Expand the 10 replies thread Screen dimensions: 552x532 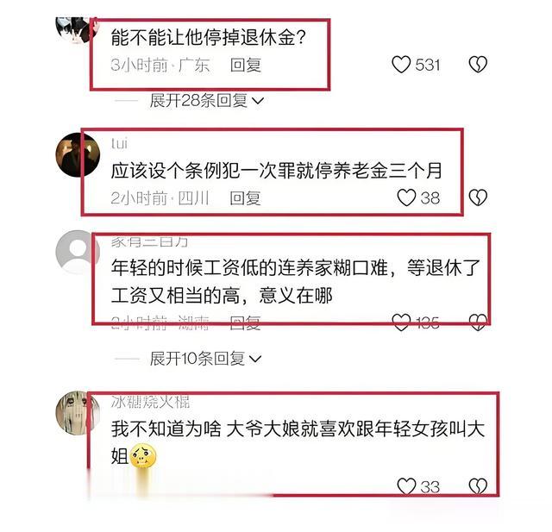click(205, 359)
